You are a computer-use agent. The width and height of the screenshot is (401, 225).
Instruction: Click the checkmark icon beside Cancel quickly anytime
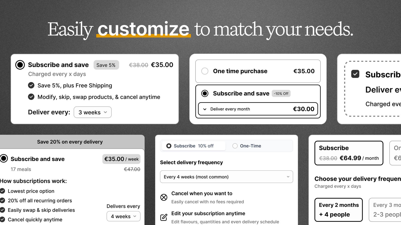[2, 219]
